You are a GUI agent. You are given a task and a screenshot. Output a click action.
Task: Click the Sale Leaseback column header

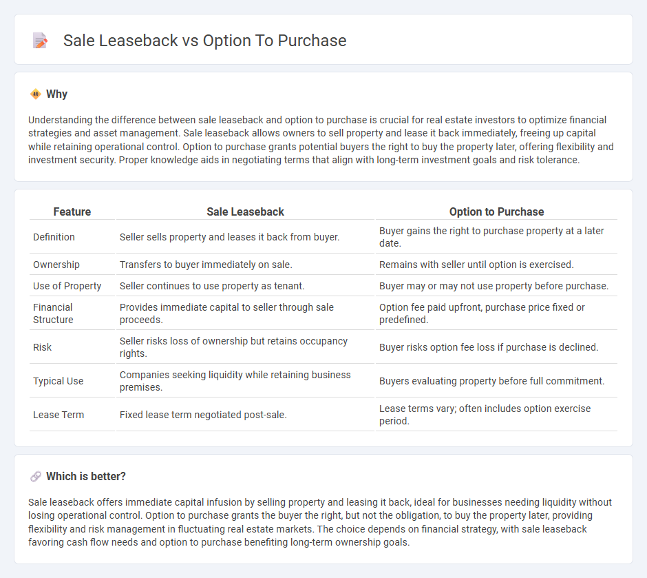pos(245,211)
